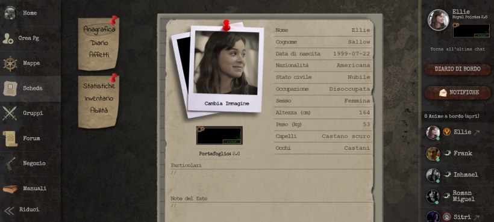Select the Forum scroll icon
494x222 pixels.
click(x=10, y=138)
